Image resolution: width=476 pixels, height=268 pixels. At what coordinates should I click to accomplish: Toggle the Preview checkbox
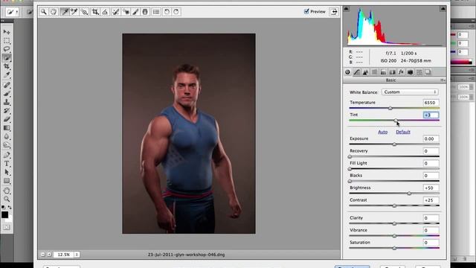(306, 12)
